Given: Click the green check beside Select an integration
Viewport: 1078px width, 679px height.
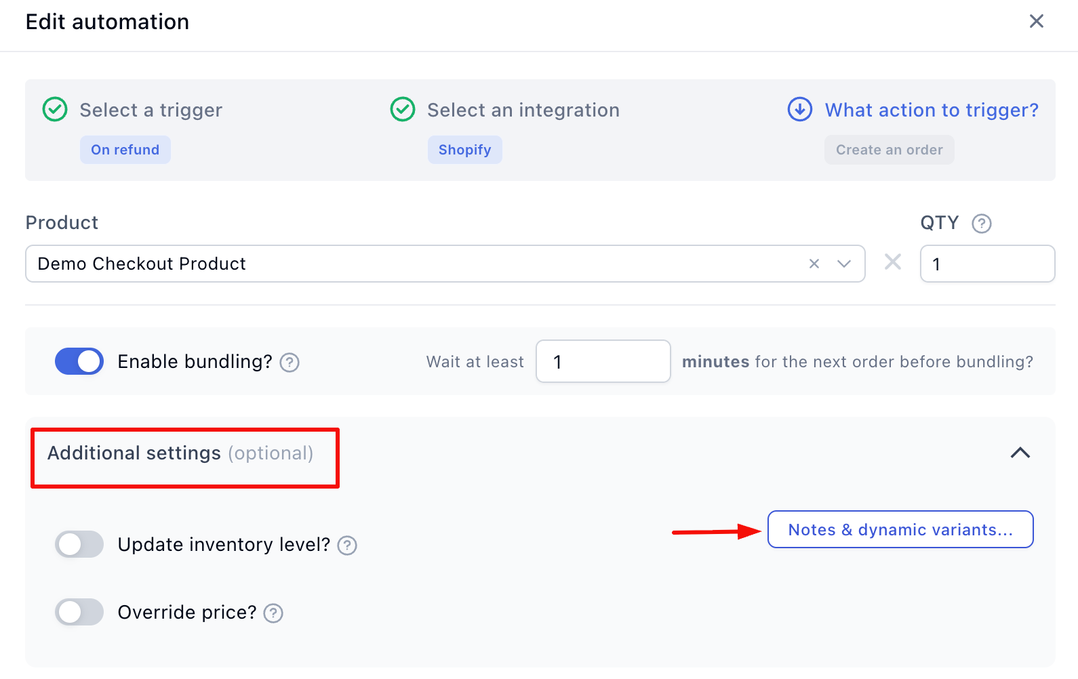Looking at the screenshot, I should pyautogui.click(x=403, y=109).
